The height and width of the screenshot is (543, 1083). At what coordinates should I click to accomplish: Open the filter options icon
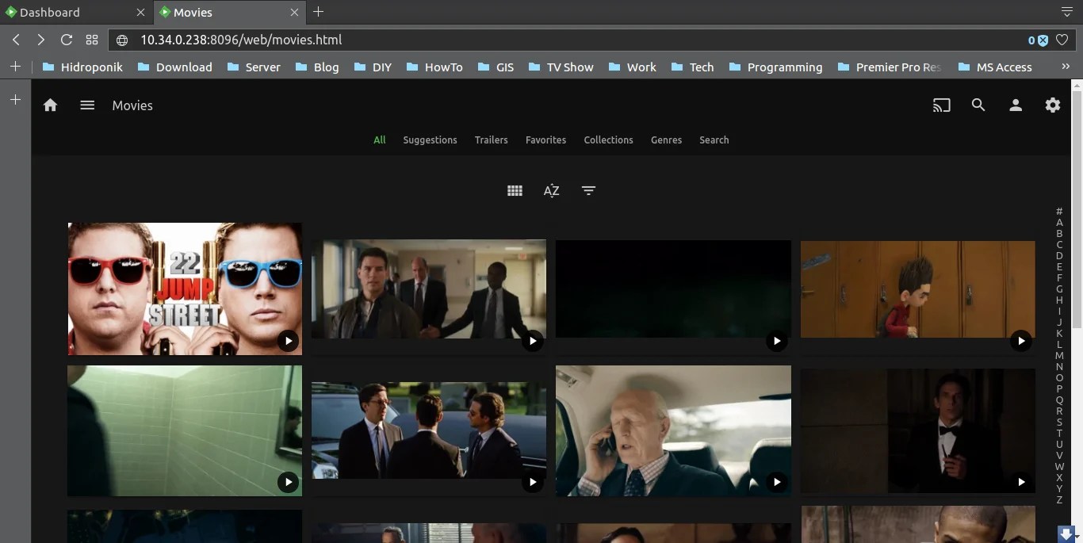588,190
